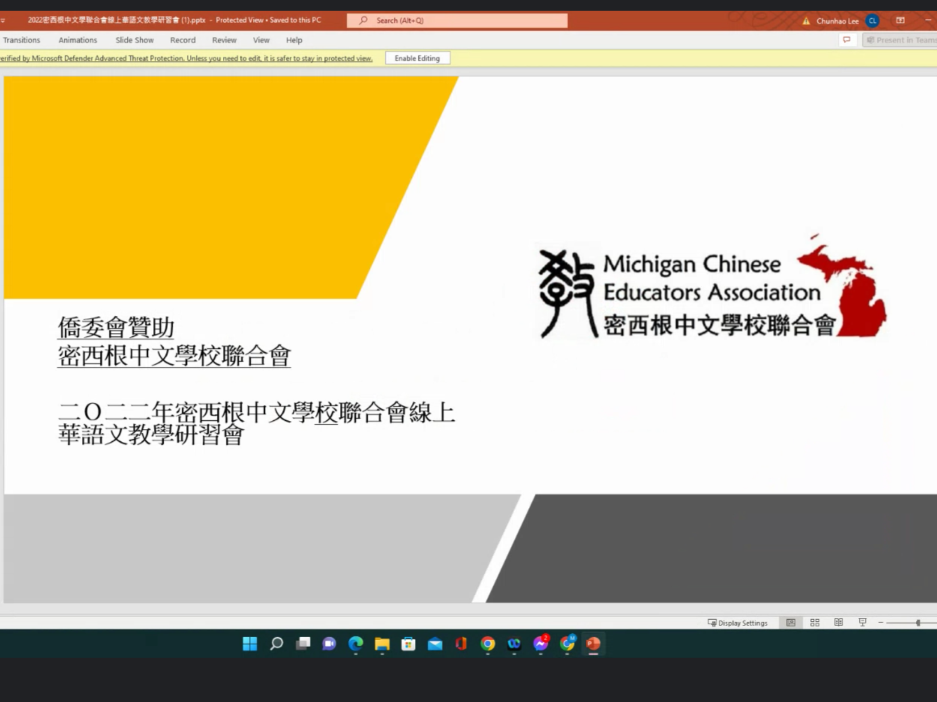Click the Present in Teams button
937x702 pixels.
point(900,40)
